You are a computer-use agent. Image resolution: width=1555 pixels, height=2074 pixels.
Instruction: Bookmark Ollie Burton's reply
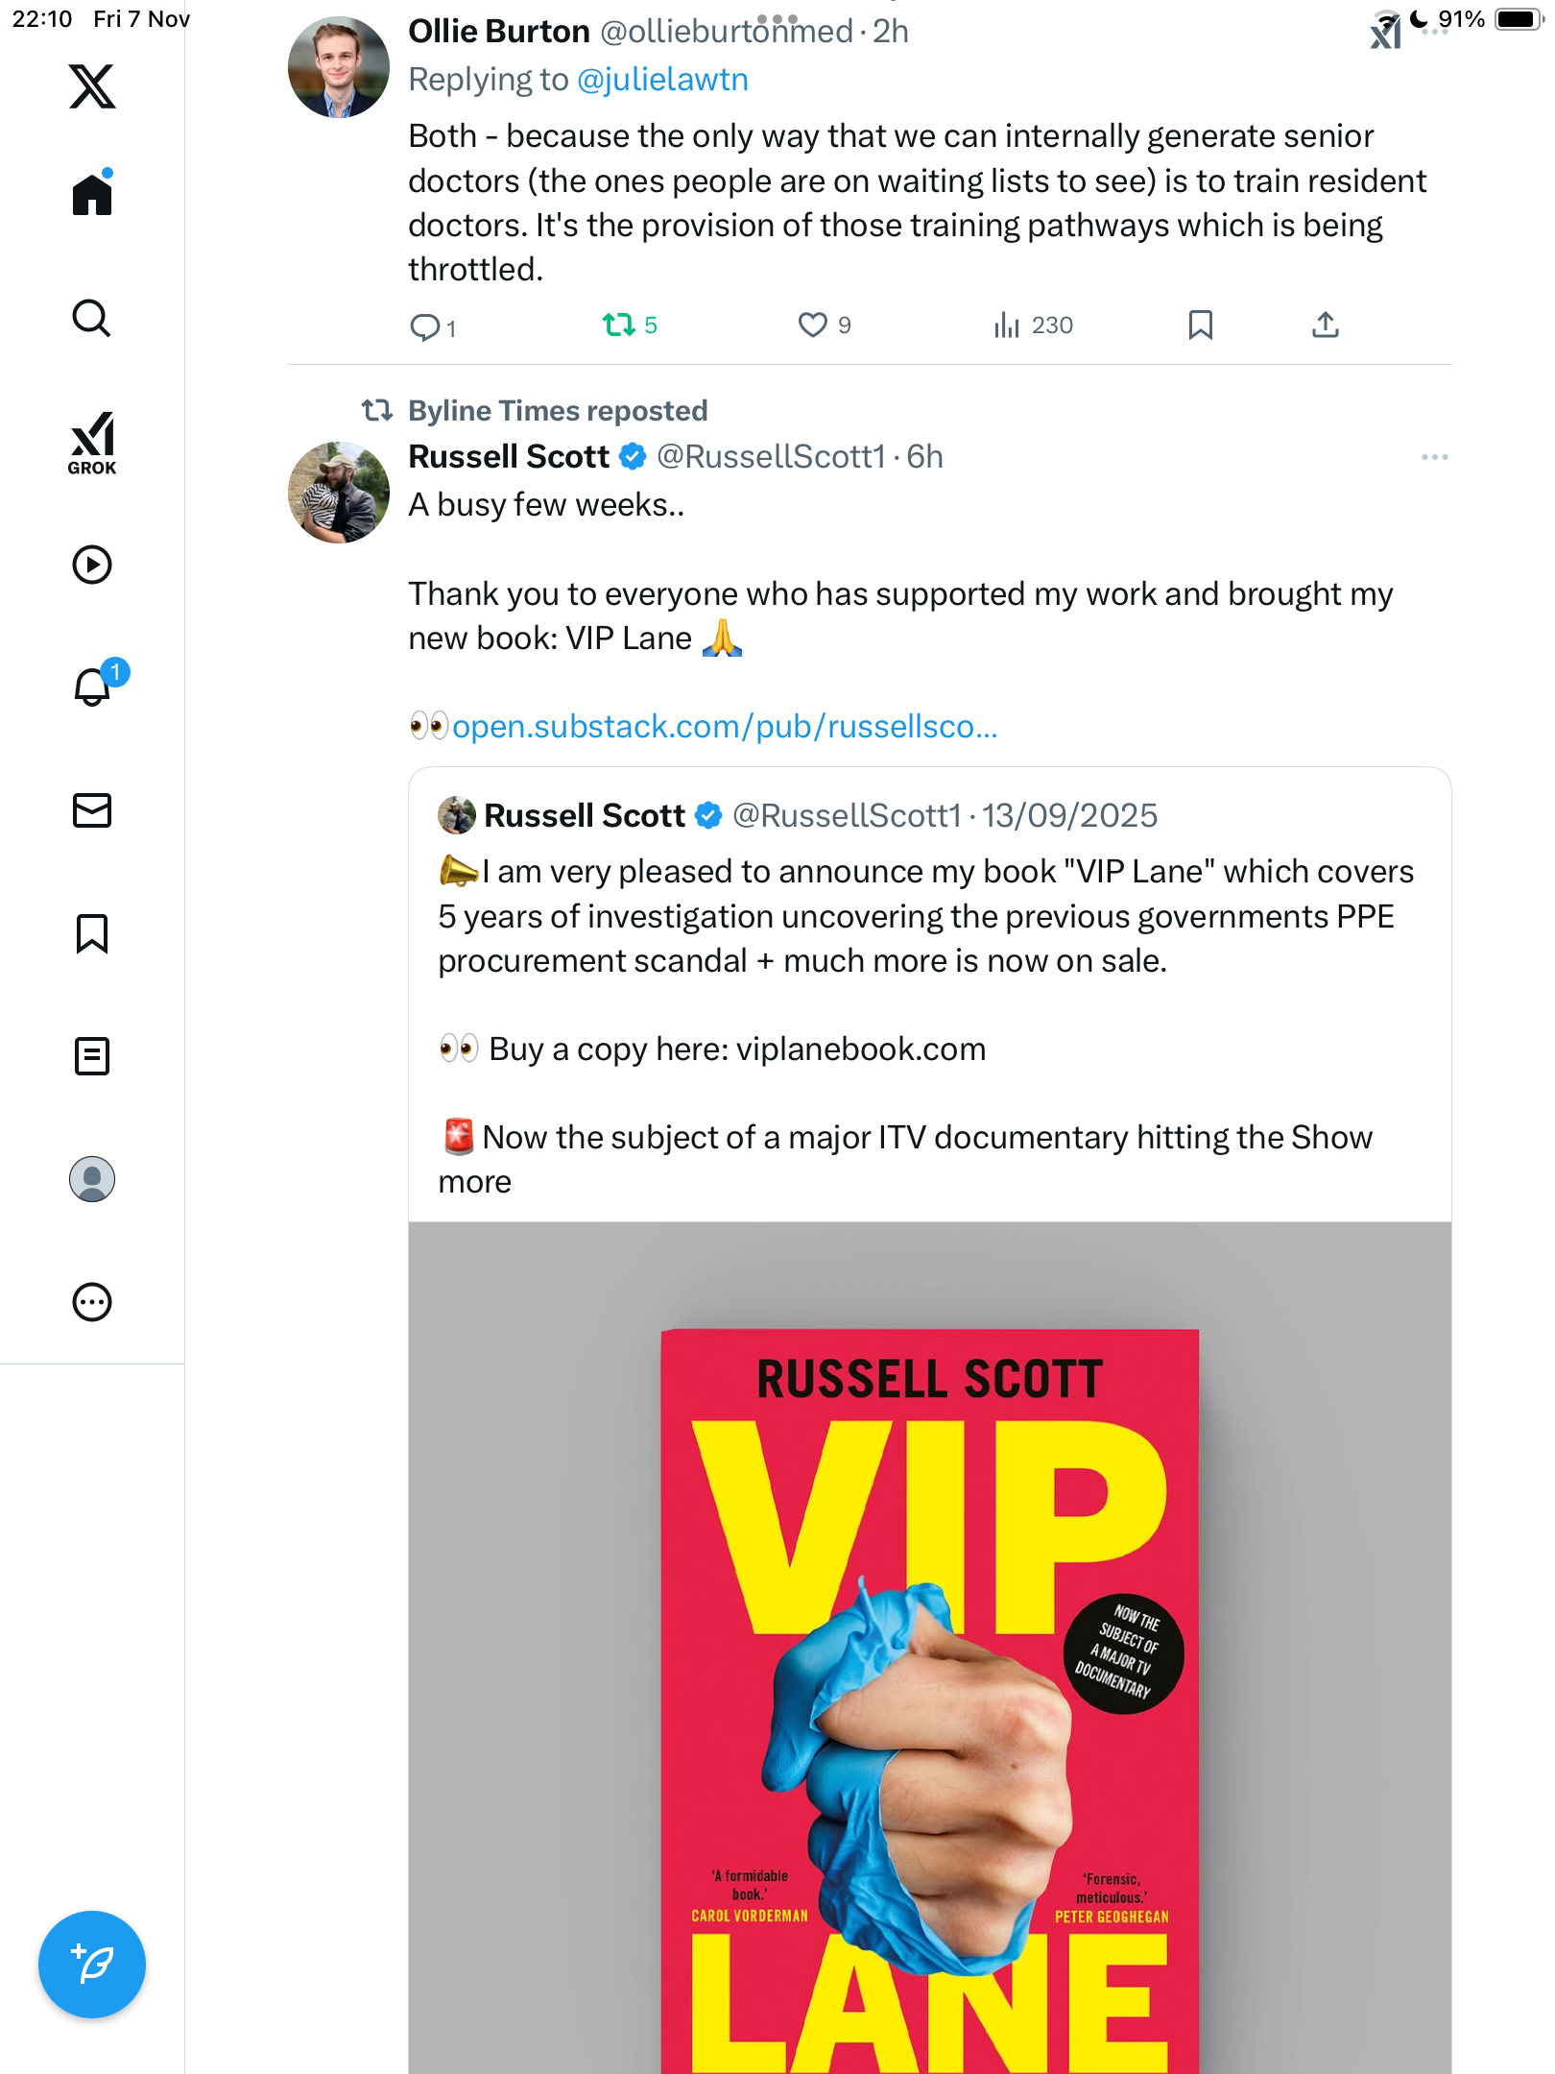[x=1200, y=326]
